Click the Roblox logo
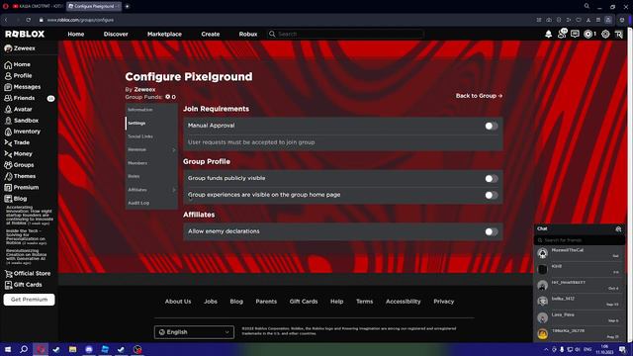Screen dimensions: 633x356 tap(25, 35)
